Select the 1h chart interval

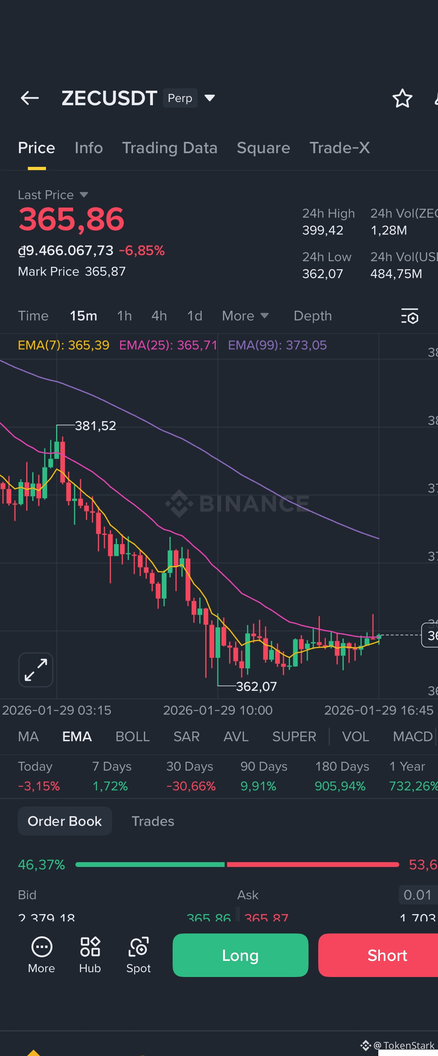tap(124, 316)
